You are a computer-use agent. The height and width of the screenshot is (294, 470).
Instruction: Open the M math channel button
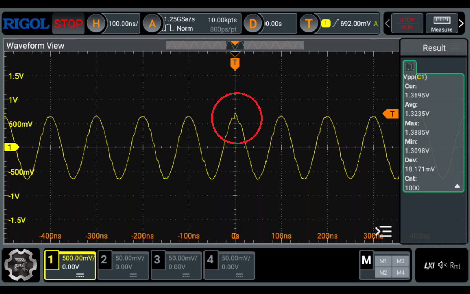coord(366,261)
